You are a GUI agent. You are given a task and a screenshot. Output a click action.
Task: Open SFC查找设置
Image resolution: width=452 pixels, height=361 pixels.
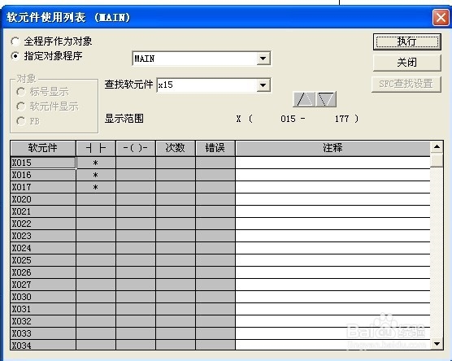point(406,84)
